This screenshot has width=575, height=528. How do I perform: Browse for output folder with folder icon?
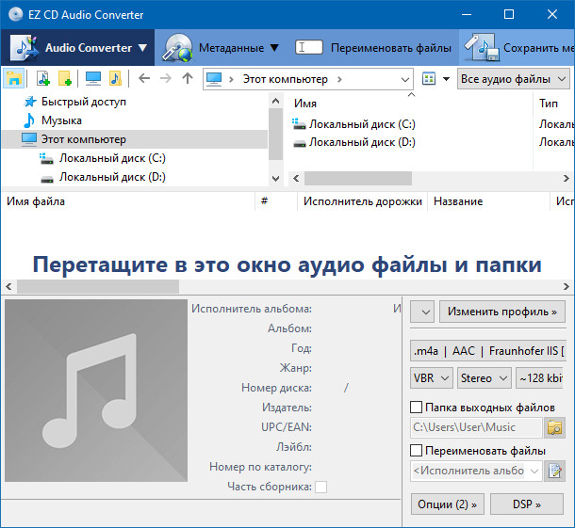555,428
